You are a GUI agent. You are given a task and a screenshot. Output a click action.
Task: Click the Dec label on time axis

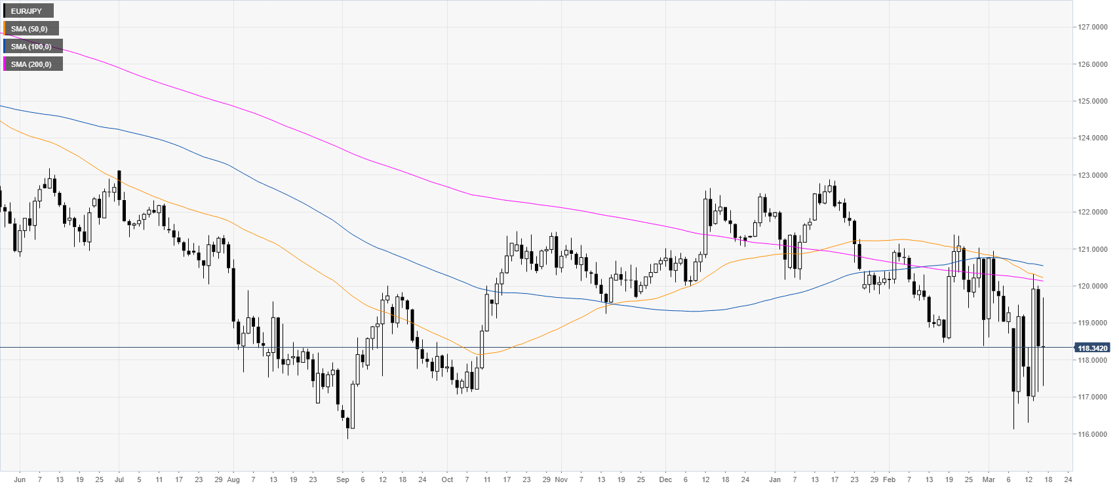[665, 479]
